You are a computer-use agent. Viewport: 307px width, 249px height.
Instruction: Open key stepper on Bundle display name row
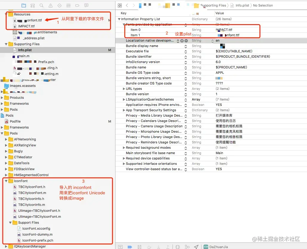click(x=186, y=46)
